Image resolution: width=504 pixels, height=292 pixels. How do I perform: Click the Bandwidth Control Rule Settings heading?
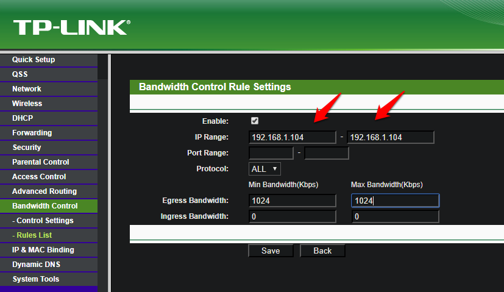click(x=215, y=87)
